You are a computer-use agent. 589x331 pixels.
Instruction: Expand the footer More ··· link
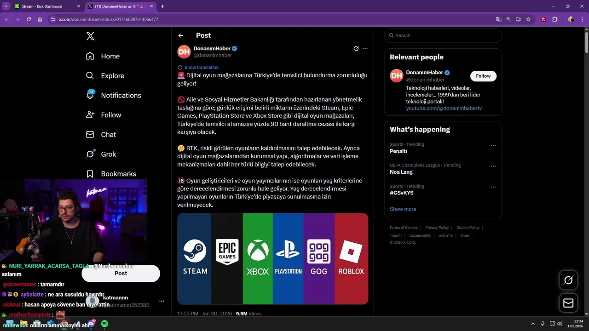pyautogui.click(x=467, y=236)
